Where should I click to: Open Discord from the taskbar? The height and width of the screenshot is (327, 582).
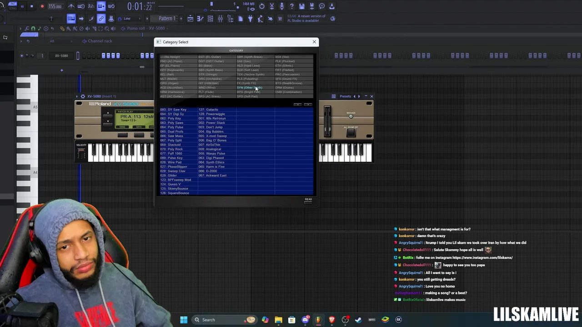click(x=305, y=320)
